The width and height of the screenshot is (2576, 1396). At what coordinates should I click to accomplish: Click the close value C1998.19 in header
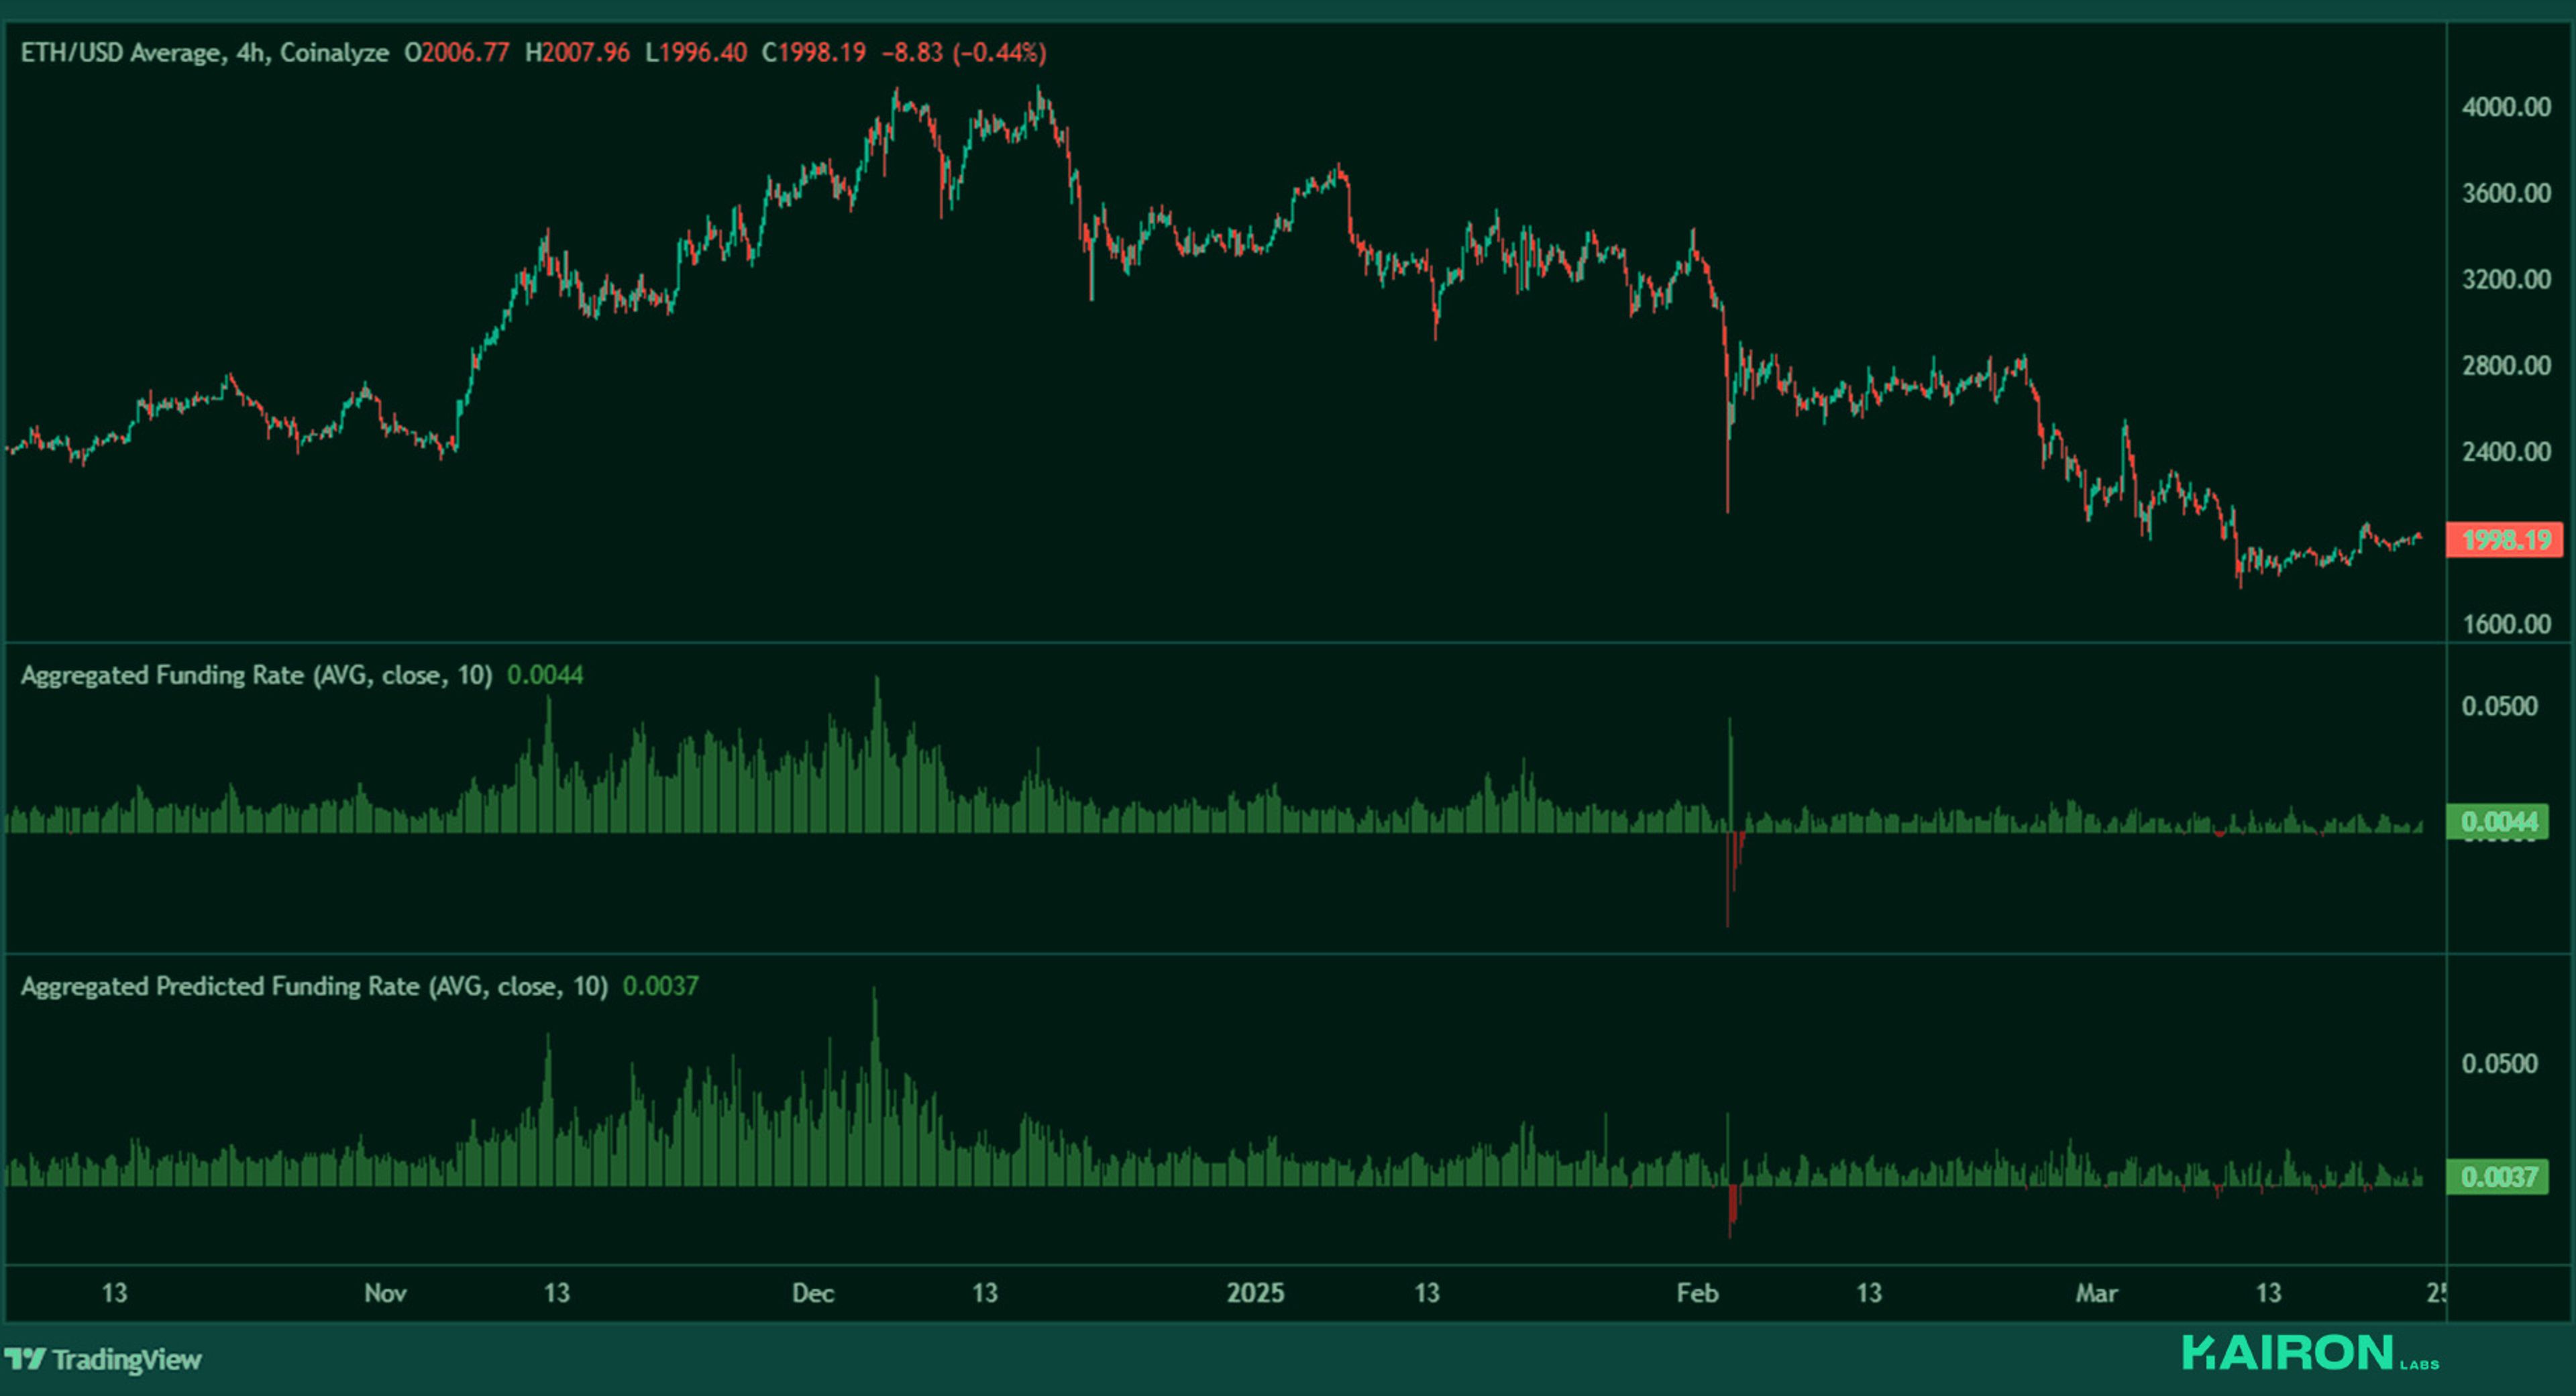[813, 52]
